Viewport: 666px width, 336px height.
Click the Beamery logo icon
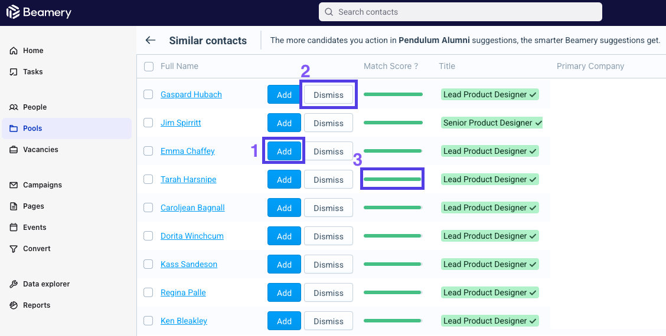(13, 12)
